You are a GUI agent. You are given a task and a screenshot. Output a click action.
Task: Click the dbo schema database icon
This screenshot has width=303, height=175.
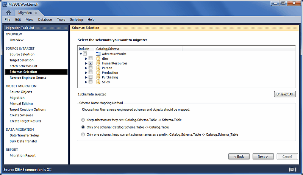[x=98, y=59]
